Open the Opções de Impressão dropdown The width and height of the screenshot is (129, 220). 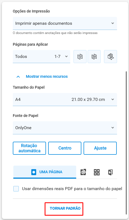(x=65, y=23)
